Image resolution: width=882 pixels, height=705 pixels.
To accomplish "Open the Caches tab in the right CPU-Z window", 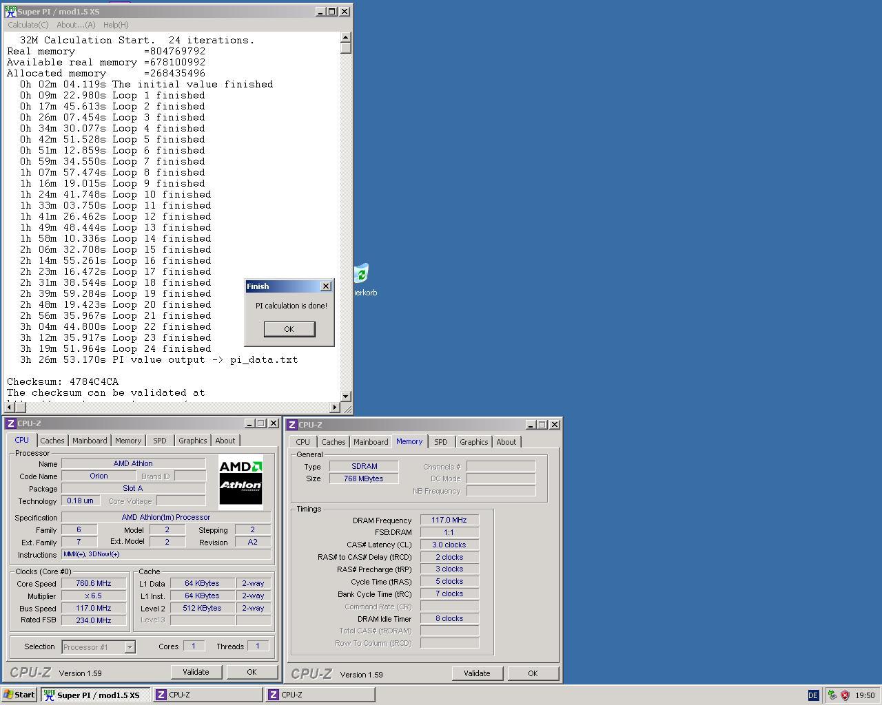I will click(334, 442).
